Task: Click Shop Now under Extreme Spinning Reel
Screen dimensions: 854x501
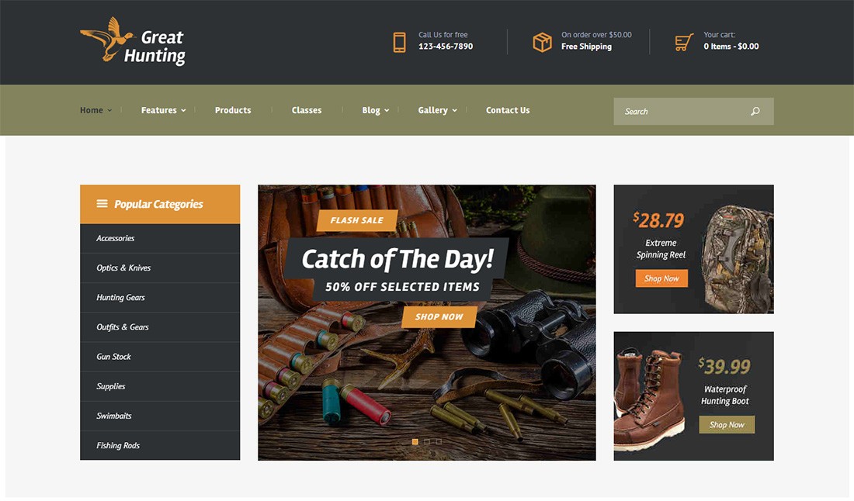Action: [661, 278]
